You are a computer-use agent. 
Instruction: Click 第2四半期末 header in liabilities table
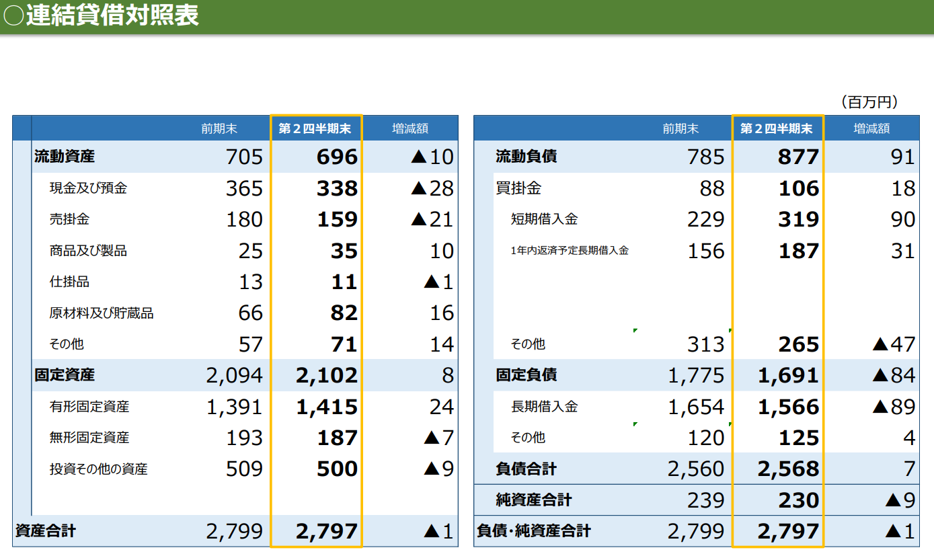[x=776, y=128]
